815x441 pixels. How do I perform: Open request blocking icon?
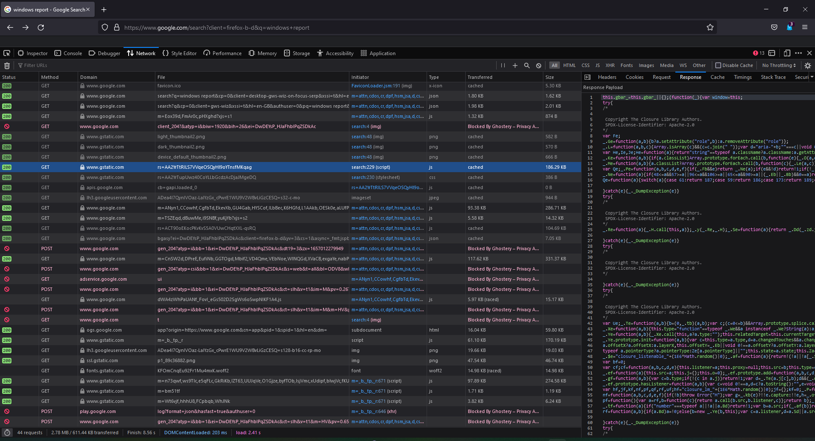click(539, 66)
